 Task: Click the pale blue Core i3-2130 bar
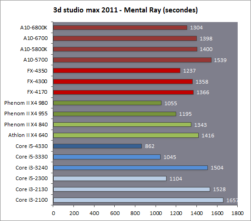click(x=131, y=189)
